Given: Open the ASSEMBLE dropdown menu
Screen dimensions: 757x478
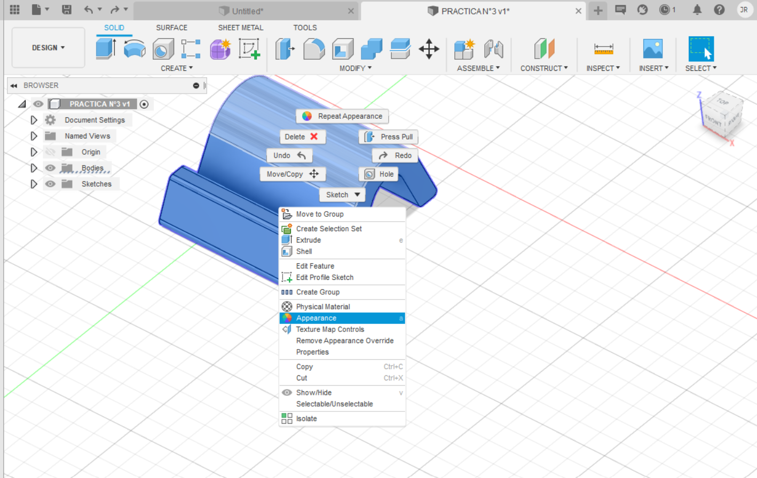Looking at the screenshot, I should click(x=478, y=68).
